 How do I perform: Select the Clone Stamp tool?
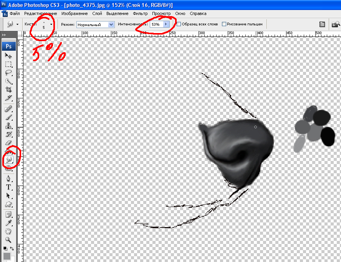[8, 126]
